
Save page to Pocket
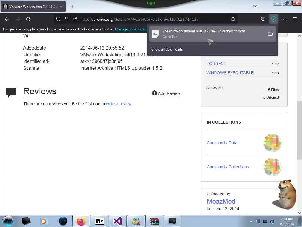[x=263, y=19]
